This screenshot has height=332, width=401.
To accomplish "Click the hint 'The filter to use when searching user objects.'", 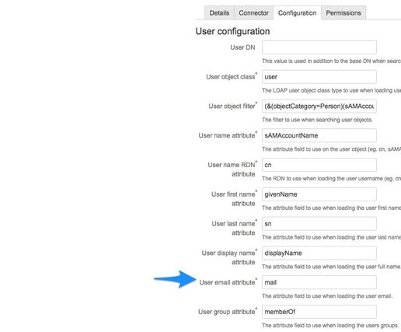I will point(317,120).
